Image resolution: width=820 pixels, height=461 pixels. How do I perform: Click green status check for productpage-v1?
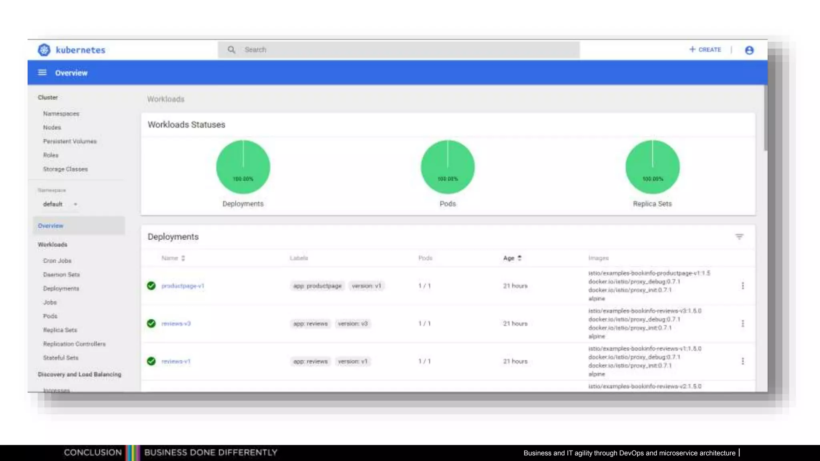(151, 286)
